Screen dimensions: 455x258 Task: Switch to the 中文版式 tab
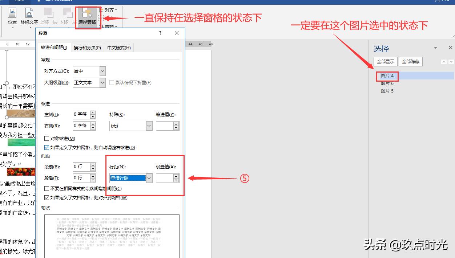pyautogui.click(x=118, y=48)
